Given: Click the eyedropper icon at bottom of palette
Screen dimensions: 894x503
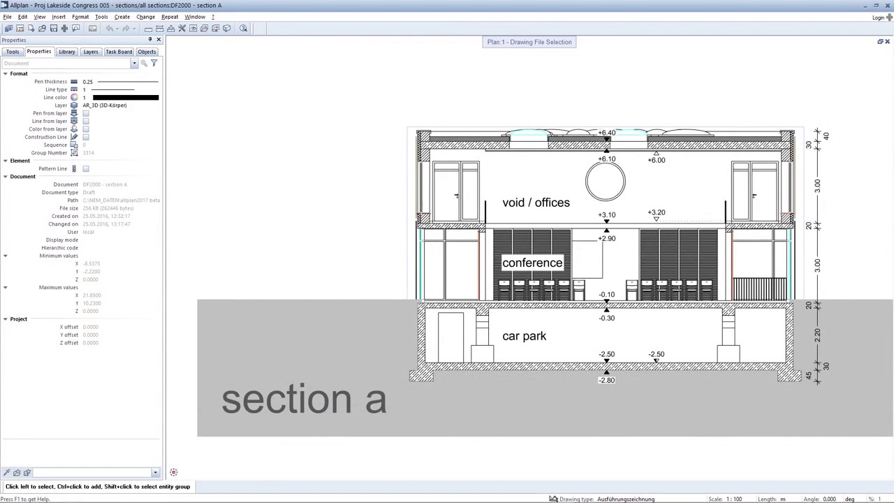Looking at the screenshot, I should pyautogui.click(x=7, y=473).
